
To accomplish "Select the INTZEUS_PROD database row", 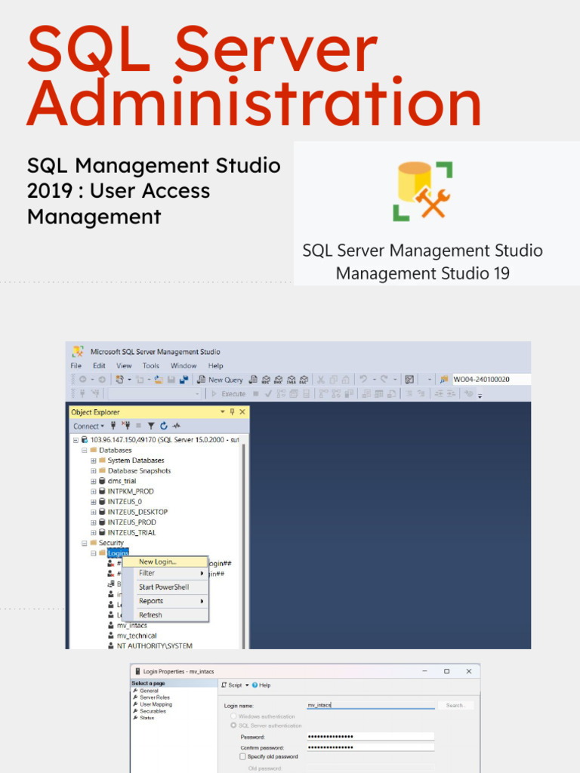I will coord(127,522).
